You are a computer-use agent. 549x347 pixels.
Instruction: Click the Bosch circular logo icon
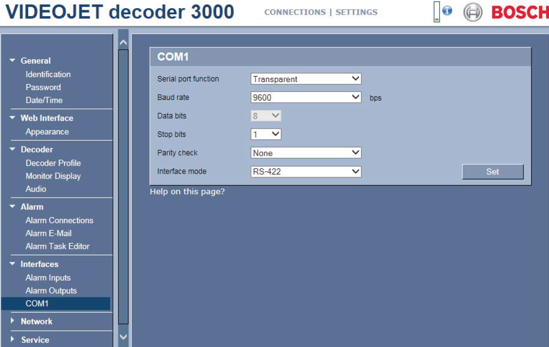click(x=473, y=13)
